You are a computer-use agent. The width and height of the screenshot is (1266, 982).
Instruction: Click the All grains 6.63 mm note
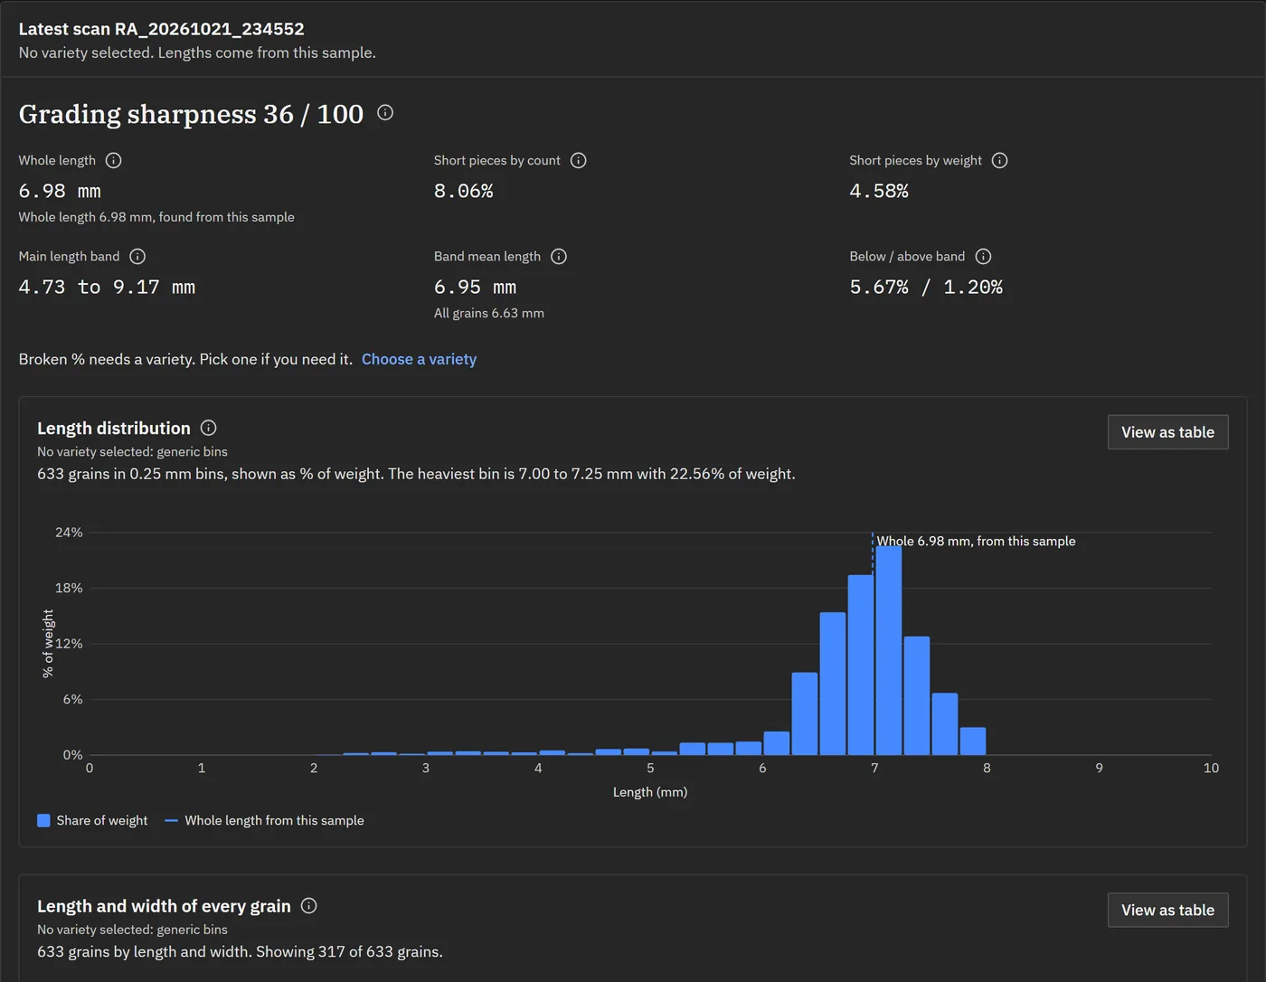coord(489,313)
